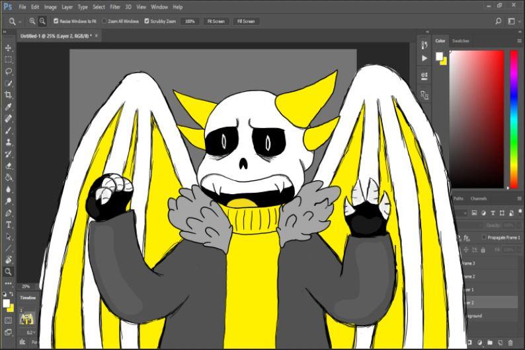Change the Screen Mode button
The image size is (525, 350).
pos(9,332)
